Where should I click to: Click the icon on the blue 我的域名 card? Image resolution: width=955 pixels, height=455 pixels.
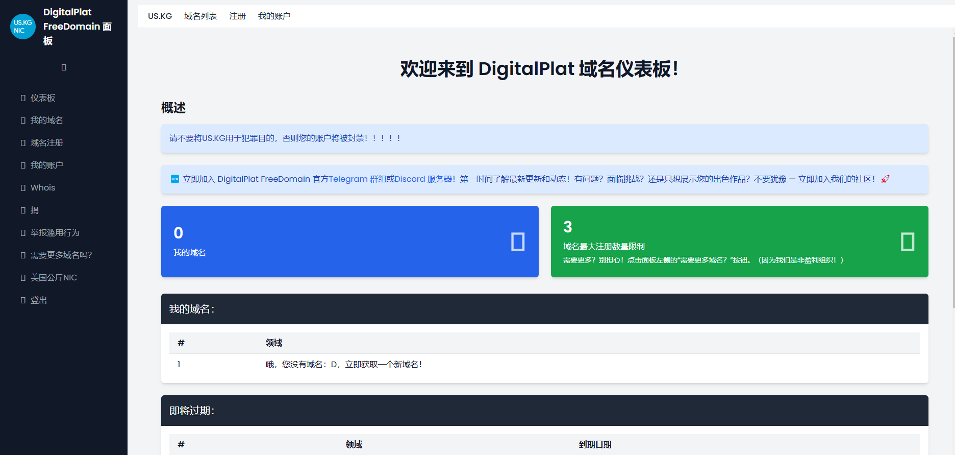(x=518, y=242)
